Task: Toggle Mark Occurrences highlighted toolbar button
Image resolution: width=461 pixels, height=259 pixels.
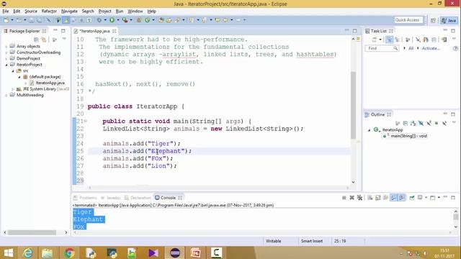Action: pos(66,20)
